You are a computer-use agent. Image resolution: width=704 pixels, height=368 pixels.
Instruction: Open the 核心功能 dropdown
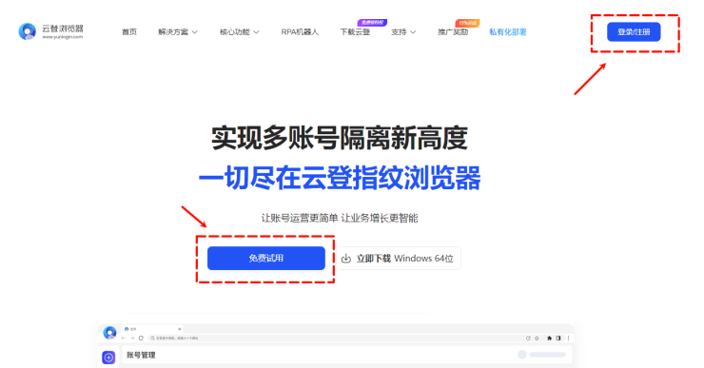tap(240, 32)
